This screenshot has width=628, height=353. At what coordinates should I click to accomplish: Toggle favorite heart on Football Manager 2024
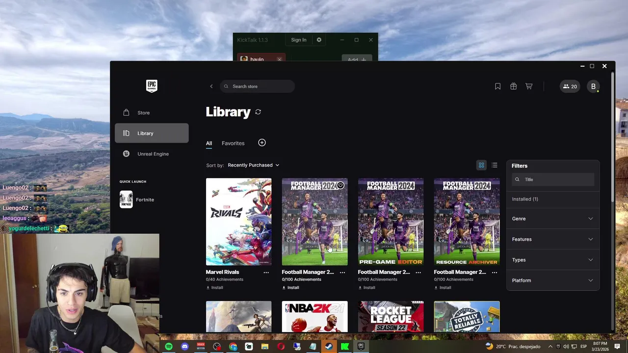tap(340, 186)
